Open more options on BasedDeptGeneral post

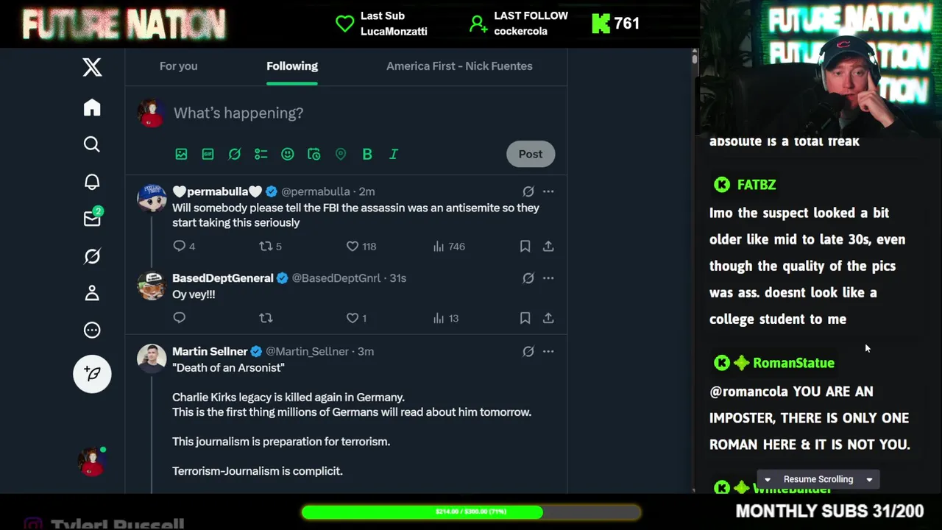[x=548, y=278]
